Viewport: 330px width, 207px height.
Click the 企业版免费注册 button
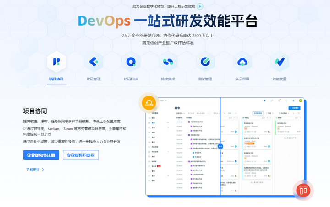coord(41,155)
